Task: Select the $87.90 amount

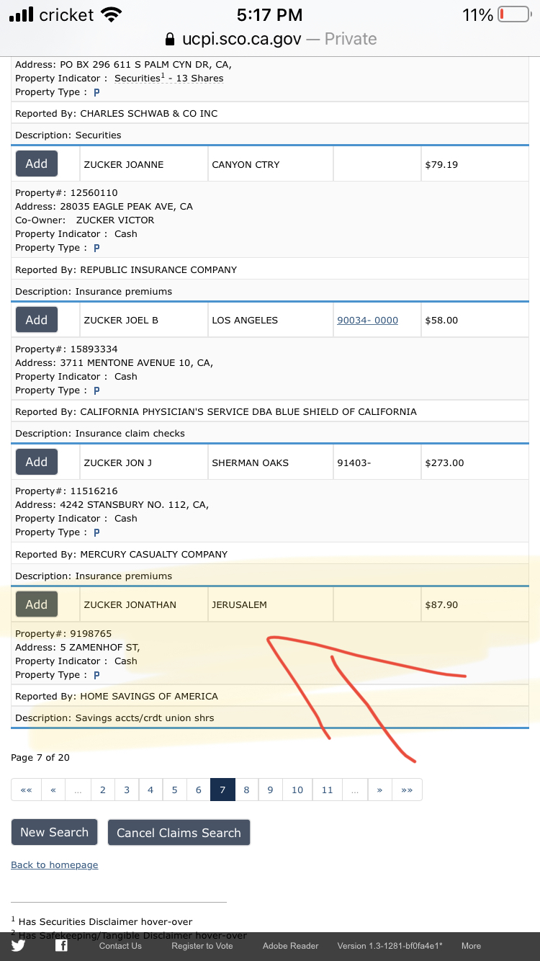Action: 441,605
